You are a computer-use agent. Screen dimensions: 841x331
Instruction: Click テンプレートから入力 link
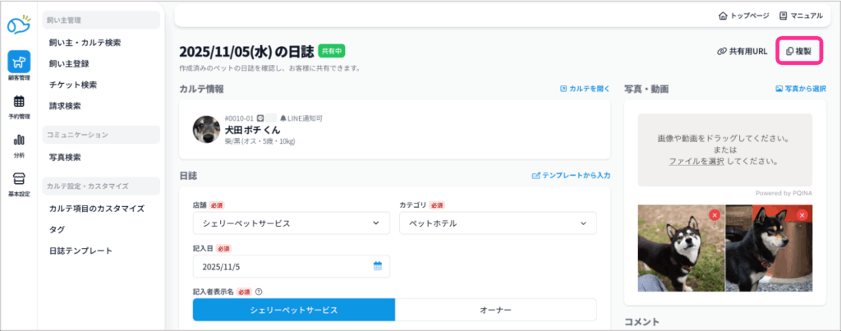point(571,175)
